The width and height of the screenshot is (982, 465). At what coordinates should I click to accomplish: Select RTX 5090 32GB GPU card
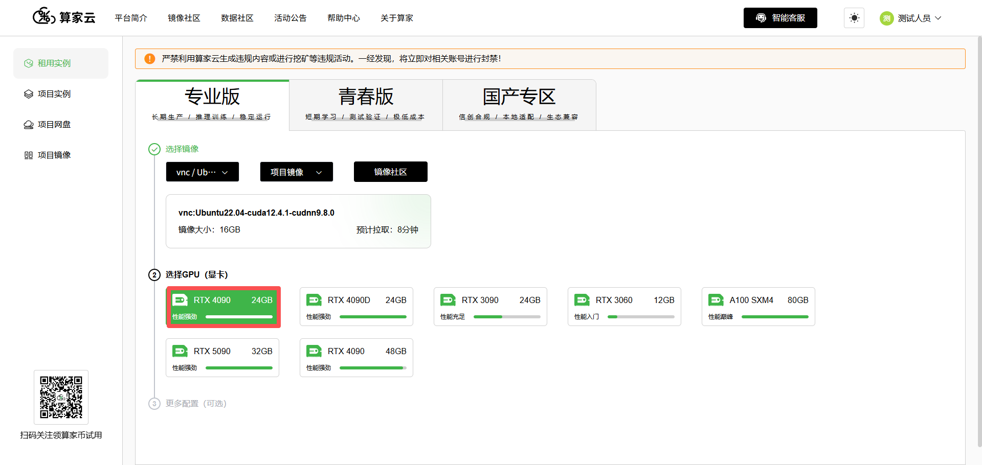point(222,358)
